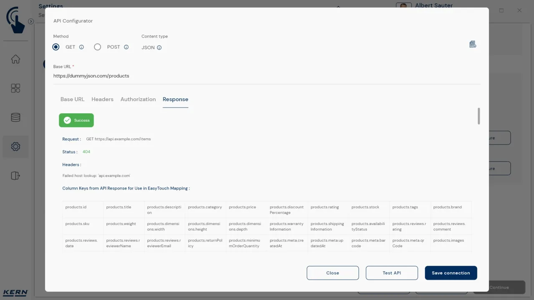Open the dashboard grid icon in sidebar

tap(15, 88)
